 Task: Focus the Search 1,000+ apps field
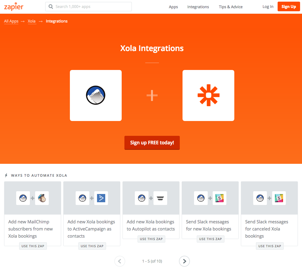click(x=89, y=7)
